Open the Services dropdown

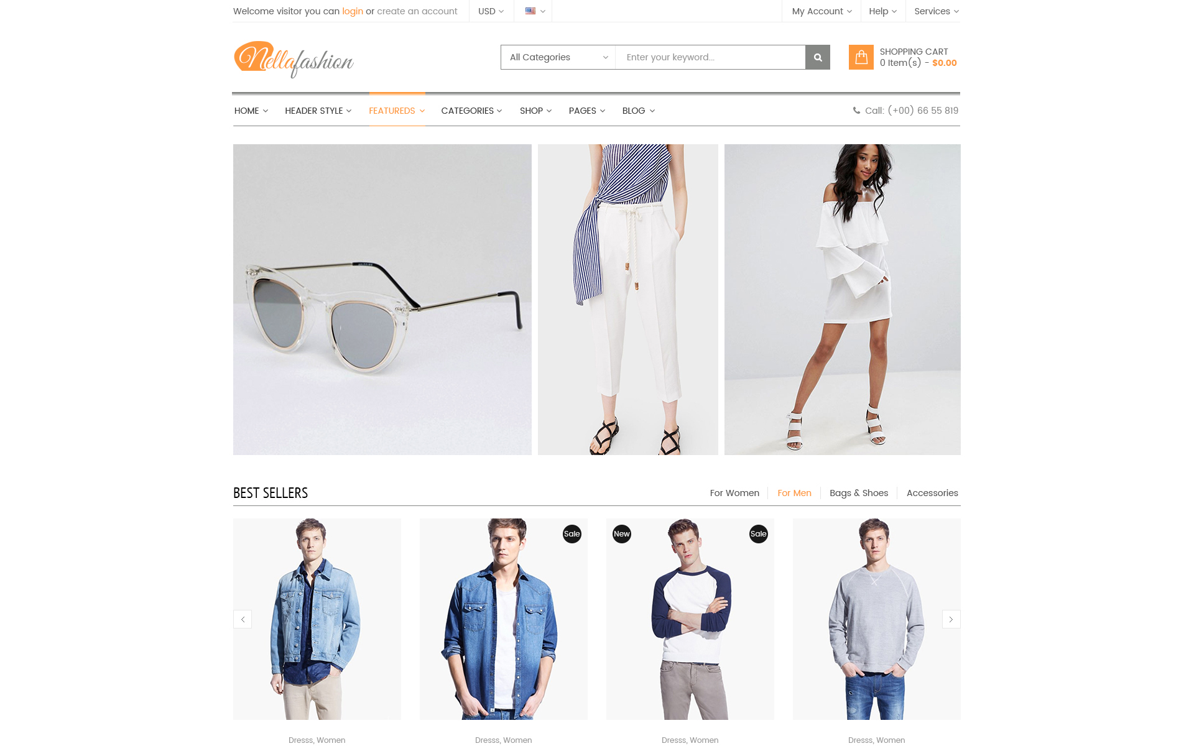click(x=937, y=11)
